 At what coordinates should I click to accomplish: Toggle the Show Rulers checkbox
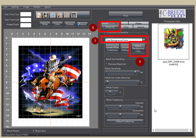click(x=5, y=131)
